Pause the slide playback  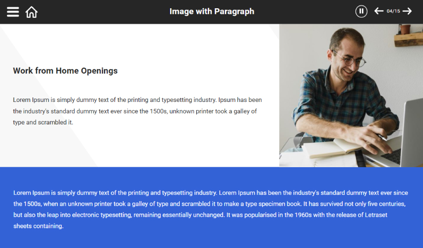pyautogui.click(x=361, y=11)
